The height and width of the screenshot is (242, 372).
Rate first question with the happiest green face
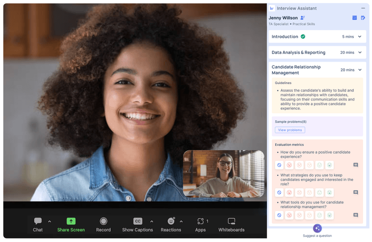pos(329,165)
